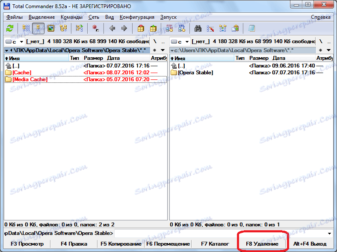Open the right panel drive dropdown

tap(180, 41)
